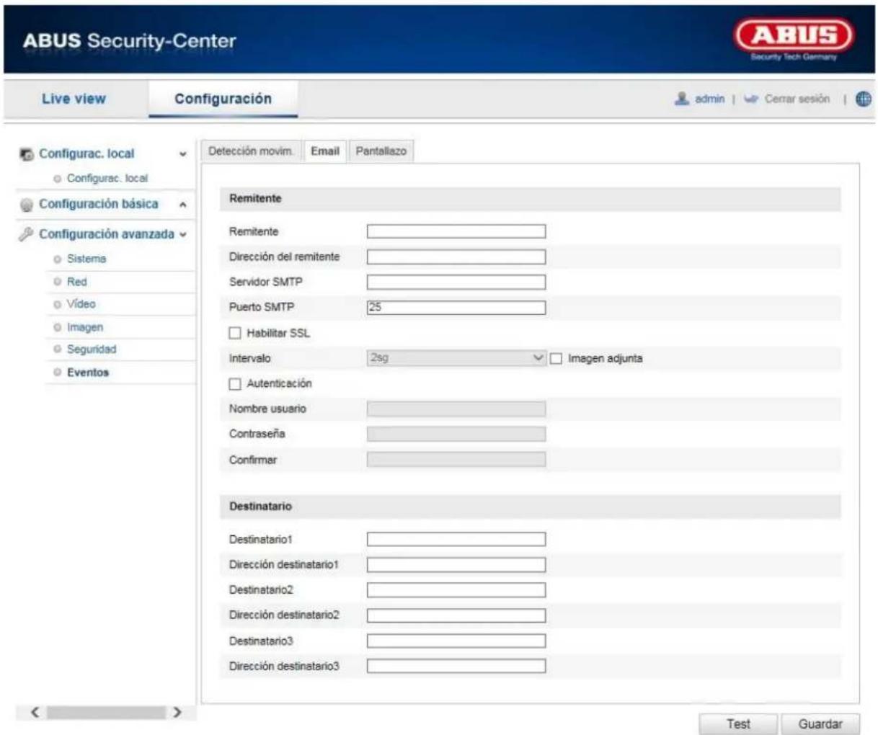
Task: Collapse the Configurac. local section chevron
Action: coord(182,154)
